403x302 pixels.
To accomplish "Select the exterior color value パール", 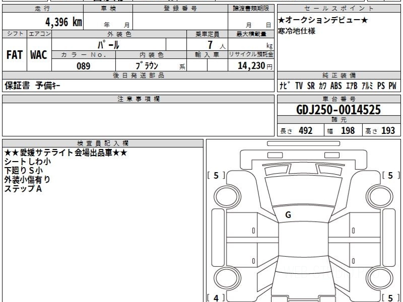I will 109,44.
